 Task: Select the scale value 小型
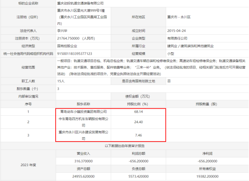(x=171, y=53)
